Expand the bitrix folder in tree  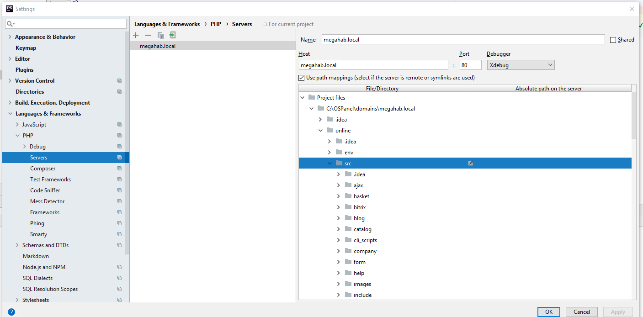pyautogui.click(x=339, y=207)
